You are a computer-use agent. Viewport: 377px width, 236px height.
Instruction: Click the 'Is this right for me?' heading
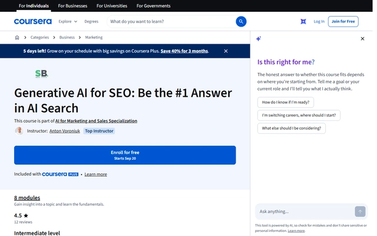tap(286, 62)
